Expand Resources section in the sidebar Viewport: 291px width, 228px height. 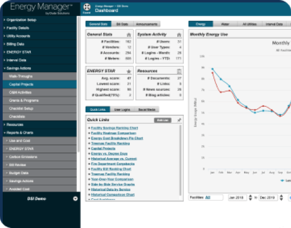click(40, 124)
